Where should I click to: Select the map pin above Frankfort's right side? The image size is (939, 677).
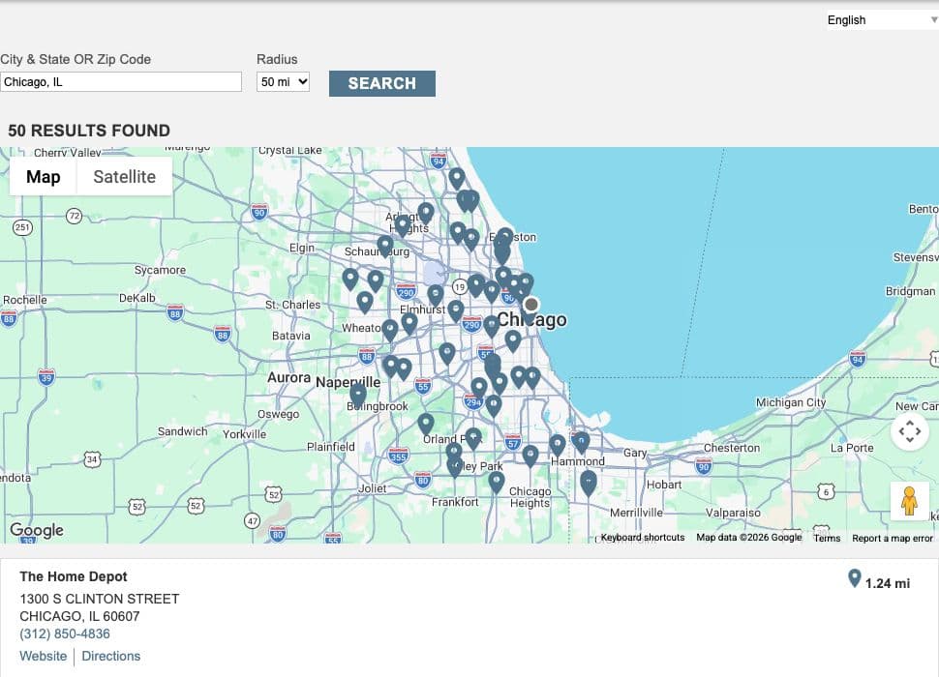496,482
